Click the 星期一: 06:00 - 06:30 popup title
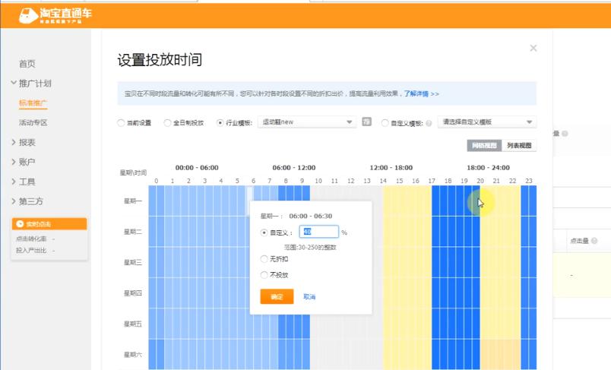This screenshot has width=611, height=370. click(296, 217)
